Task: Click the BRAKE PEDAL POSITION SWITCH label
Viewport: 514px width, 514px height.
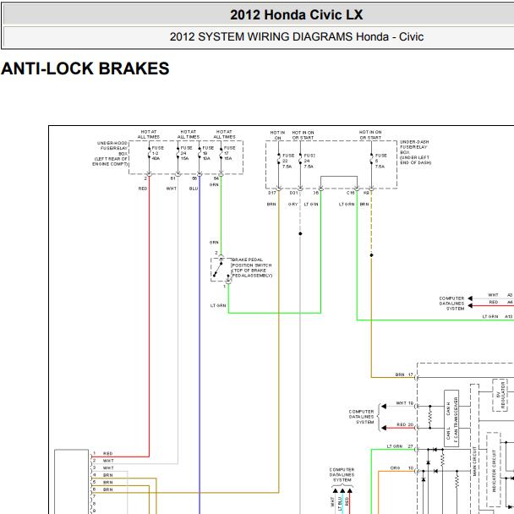Action: tap(251, 267)
